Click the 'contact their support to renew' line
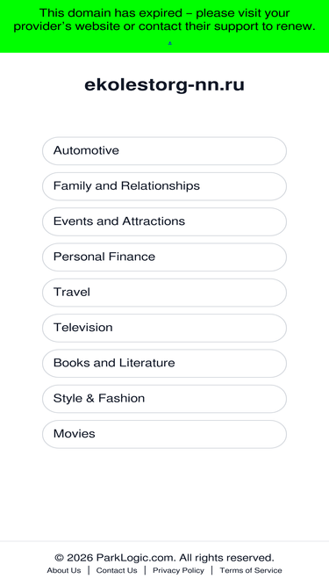 pyautogui.click(x=165, y=26)
